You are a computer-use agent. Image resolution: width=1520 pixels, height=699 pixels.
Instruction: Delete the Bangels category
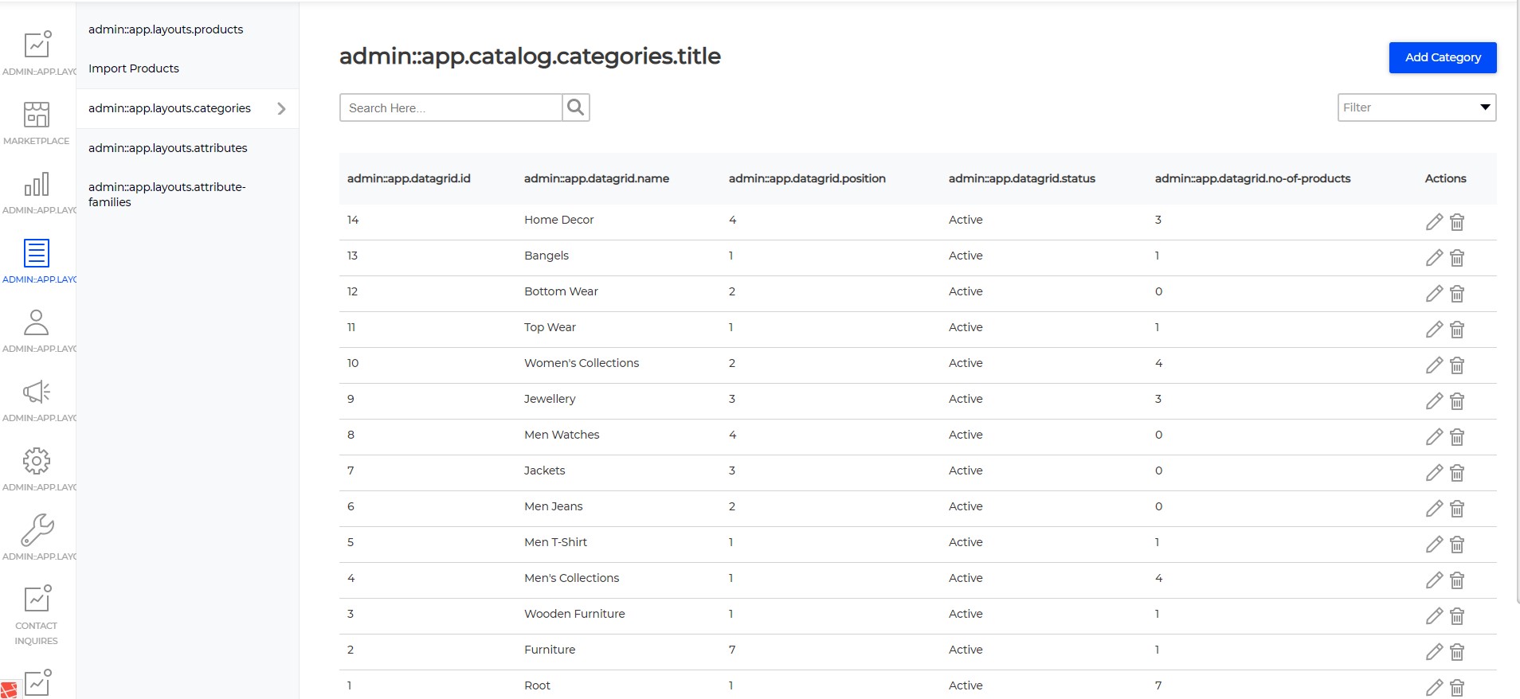coord(1457,258)
